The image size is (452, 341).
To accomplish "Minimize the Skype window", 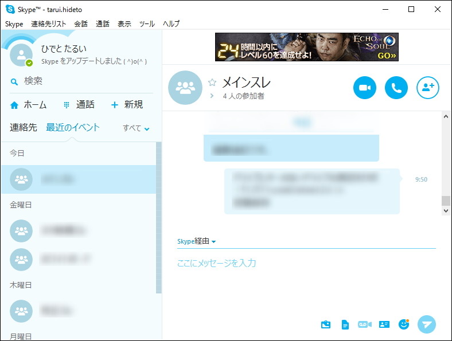I will tap(385, 9).
